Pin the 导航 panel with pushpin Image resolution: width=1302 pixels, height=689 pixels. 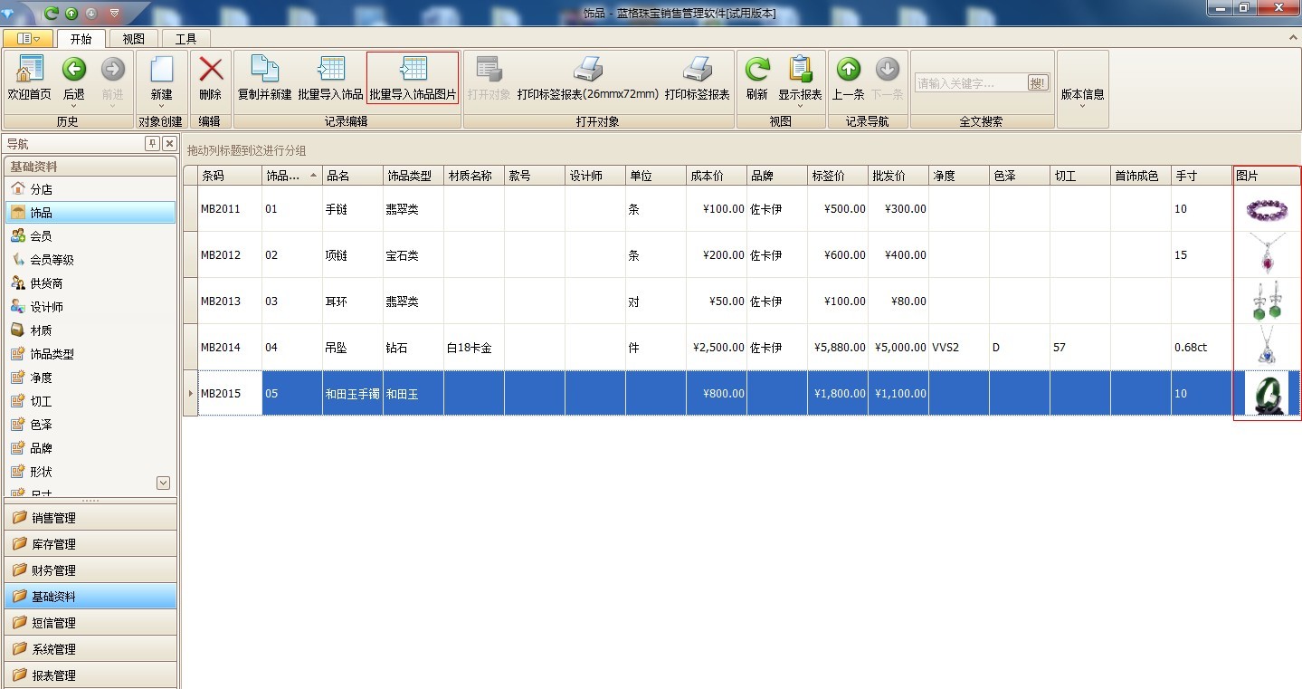pyautogui.click(x=152, y=144)
